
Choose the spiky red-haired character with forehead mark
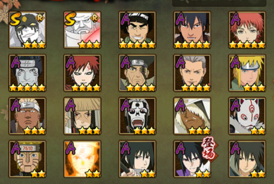pyautogui.click(x=82, y=73)
